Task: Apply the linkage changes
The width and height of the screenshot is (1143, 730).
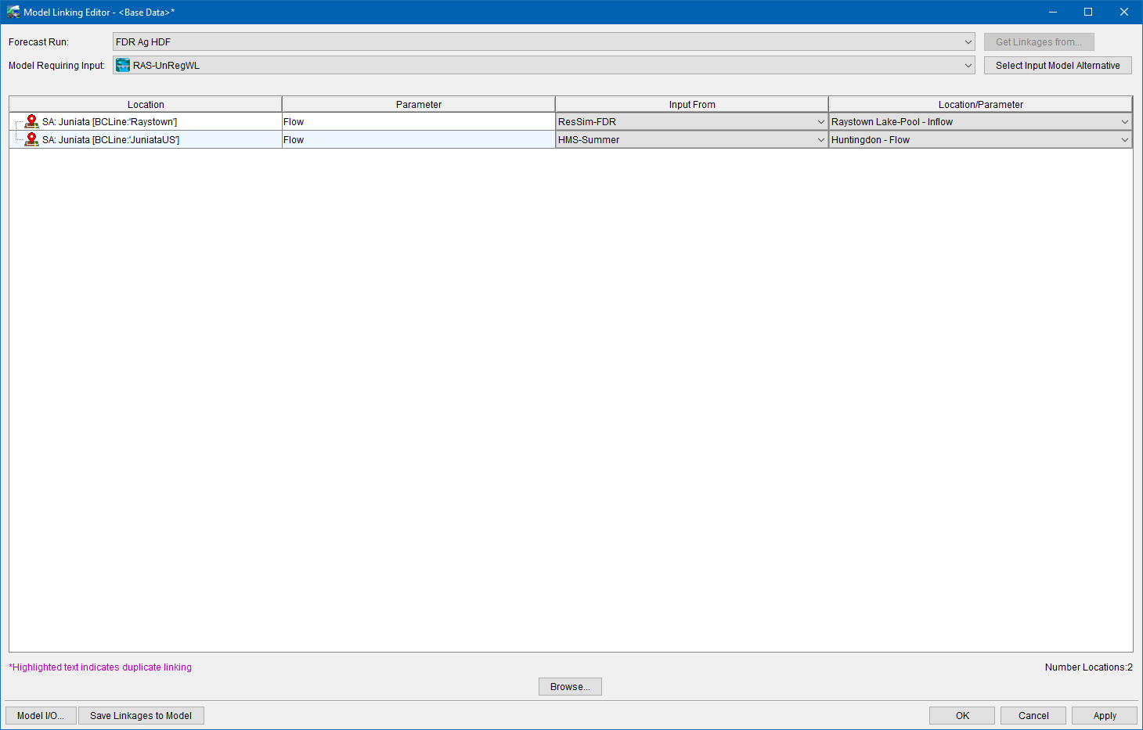Action: [x=1104, y=716]
